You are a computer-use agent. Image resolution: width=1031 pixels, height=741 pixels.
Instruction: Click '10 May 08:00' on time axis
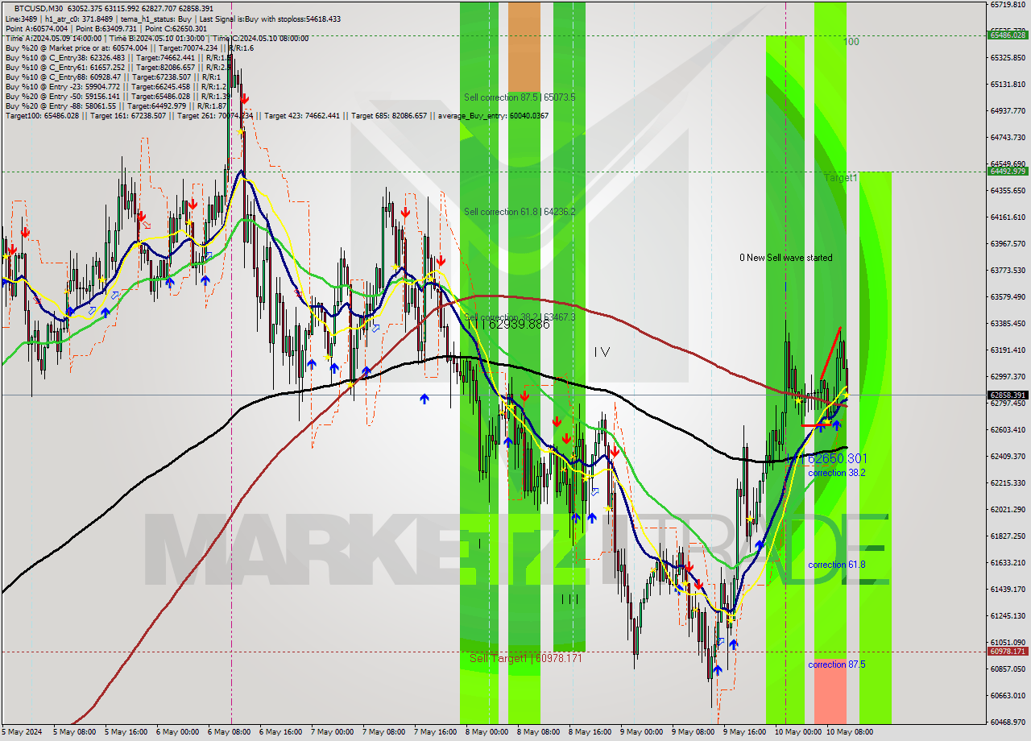[848, 732]
